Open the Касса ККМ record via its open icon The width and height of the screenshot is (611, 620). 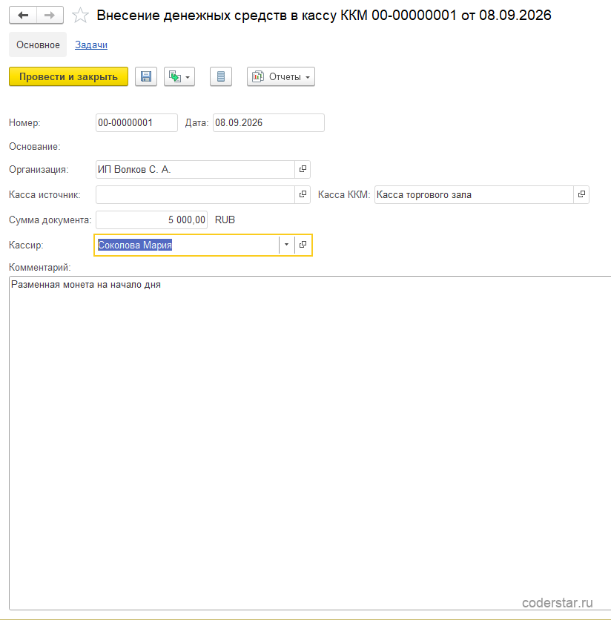pyautogui.click(x=581, y=194)
